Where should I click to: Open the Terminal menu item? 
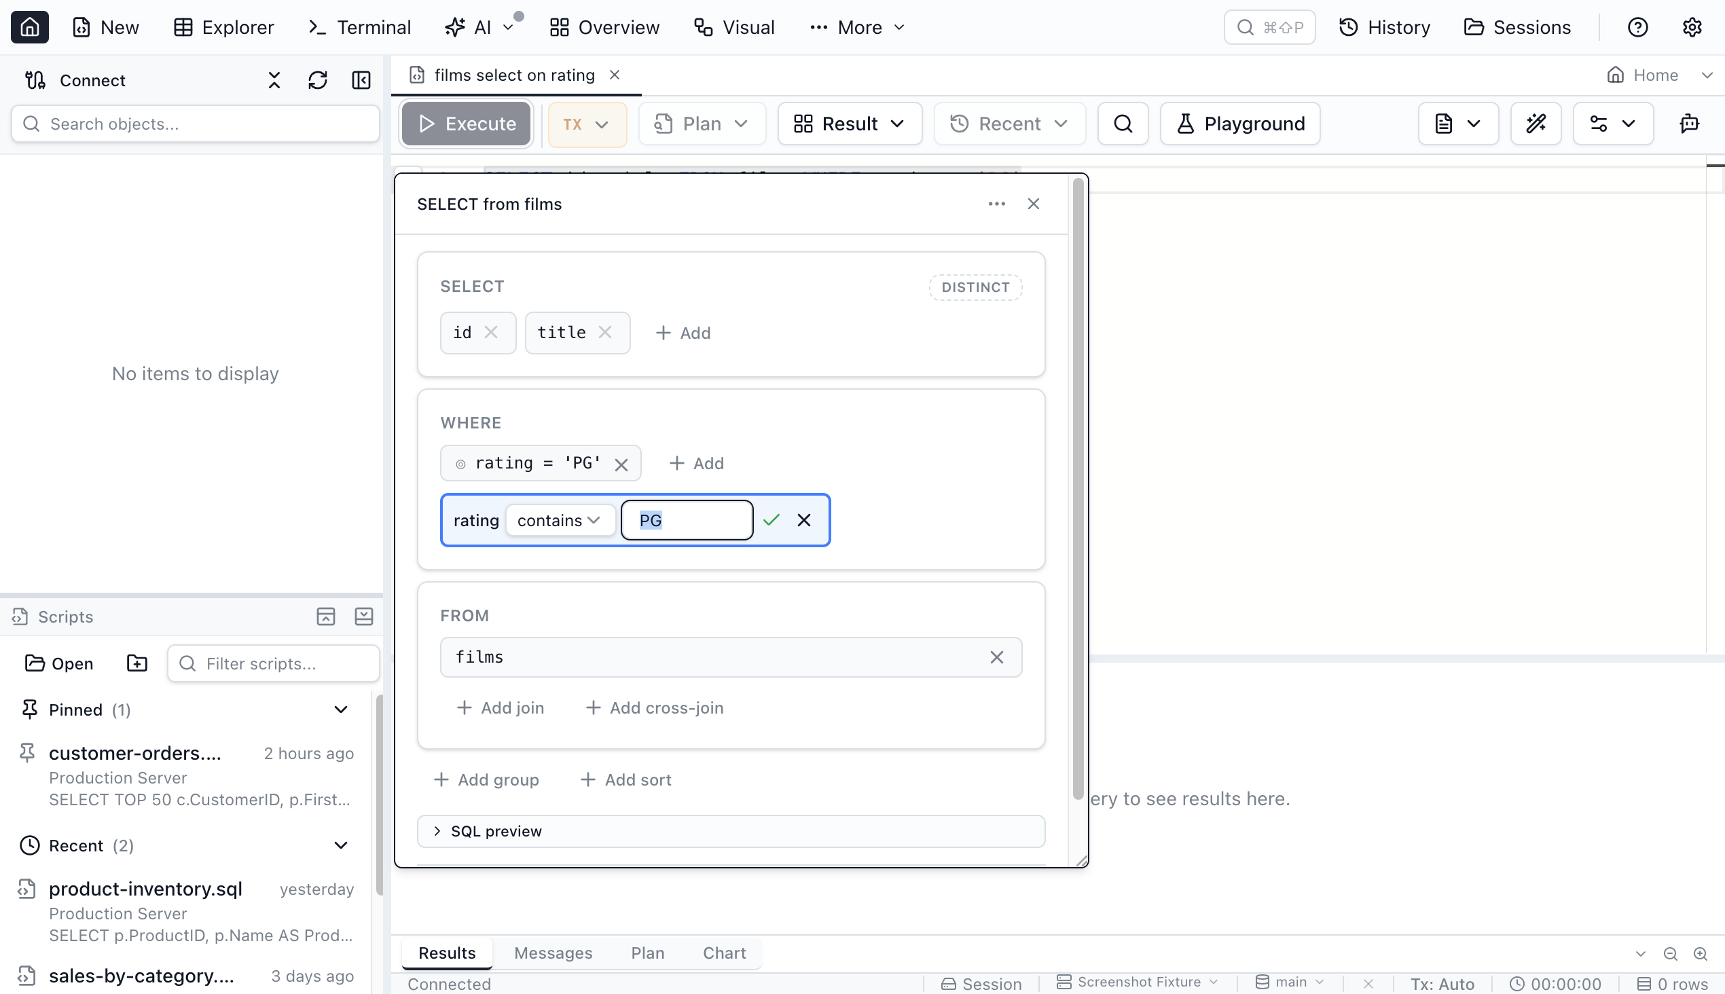coord(359,27)
